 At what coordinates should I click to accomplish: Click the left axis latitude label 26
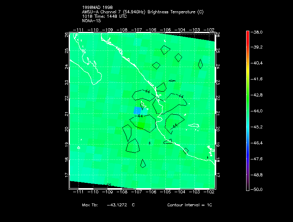(x=67, y=35)
